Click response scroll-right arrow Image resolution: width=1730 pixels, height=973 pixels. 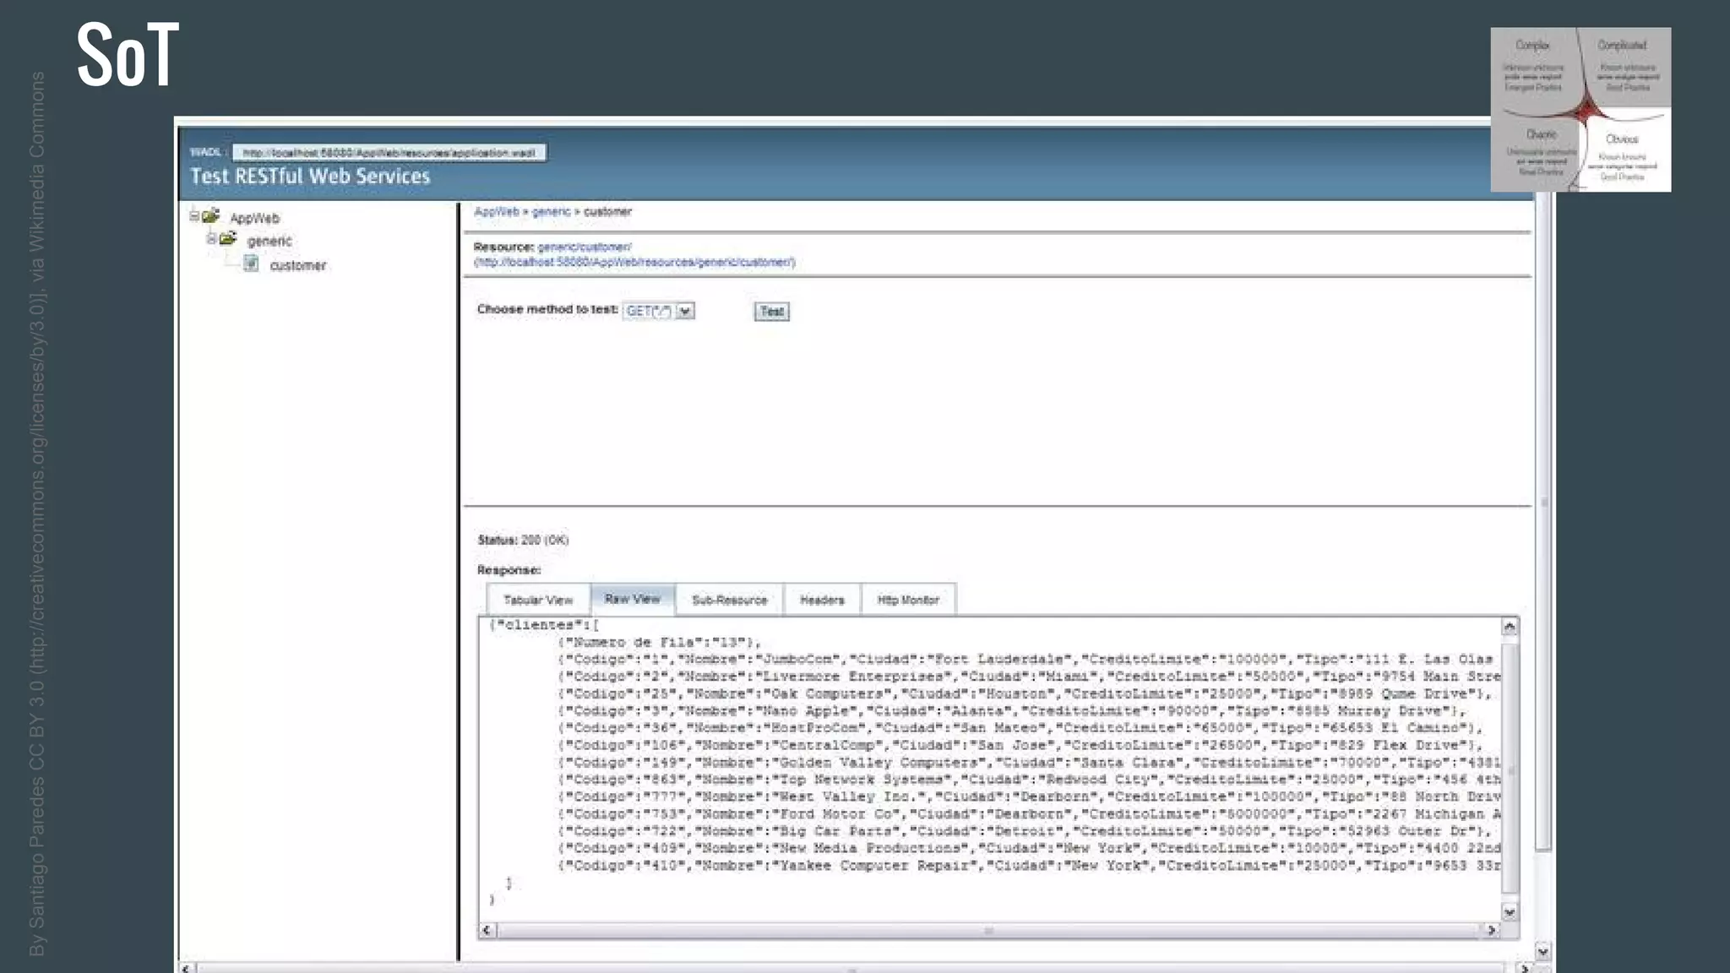(x=1492, y=930)
